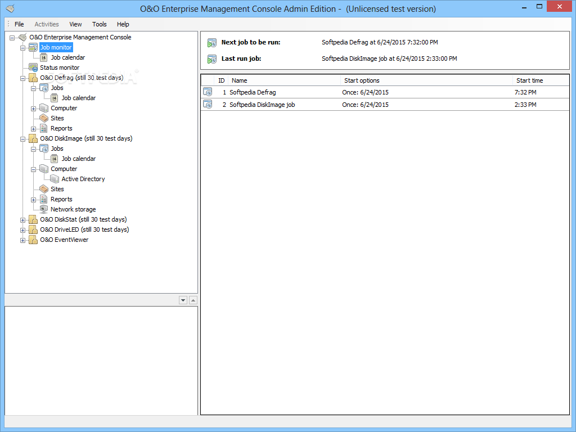This screenshot has width=576, height=432.
Task: Click the O&O DriveLED folder icon
Action: click(33, 229)
